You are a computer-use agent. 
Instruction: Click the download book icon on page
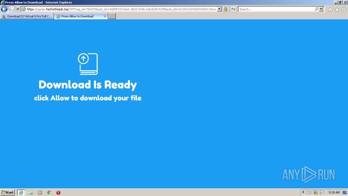point(88,64)
